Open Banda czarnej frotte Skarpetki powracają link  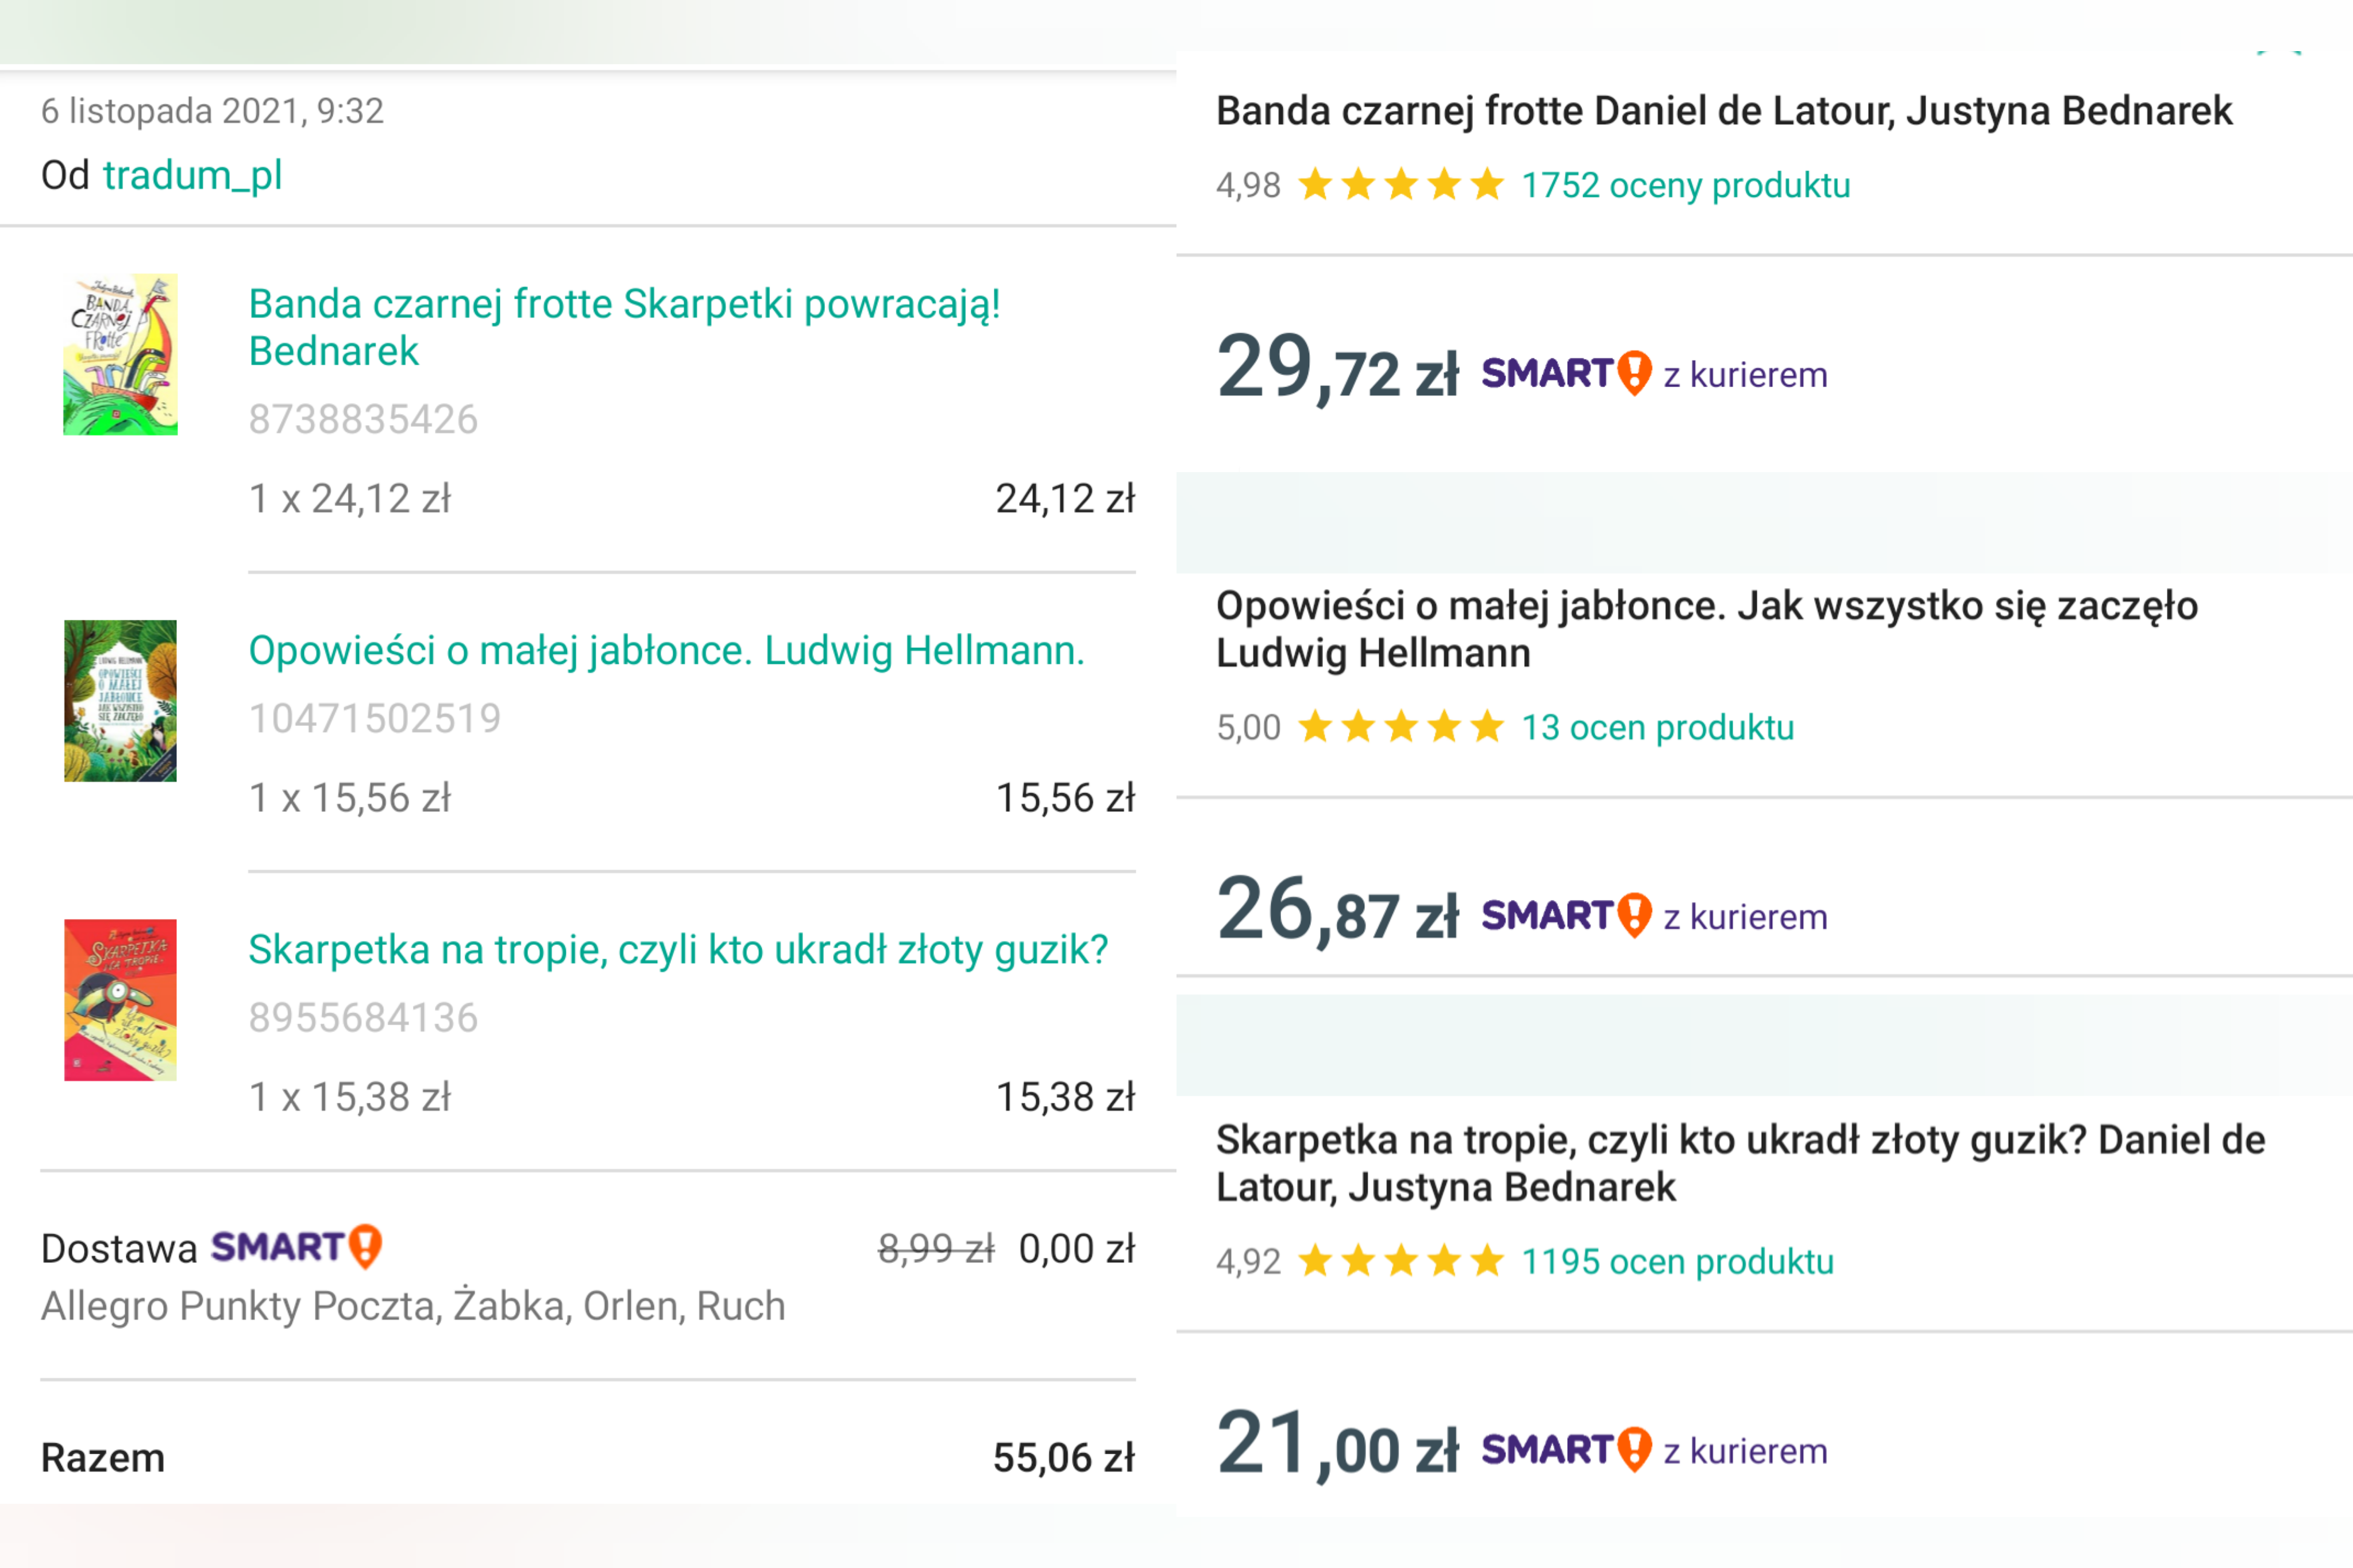pos(624,327)
